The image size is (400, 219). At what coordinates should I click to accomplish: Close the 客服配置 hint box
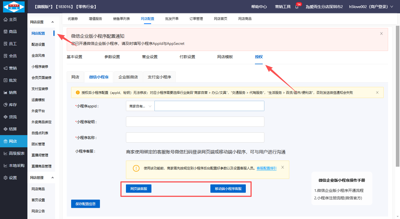(x=282, y=167)
